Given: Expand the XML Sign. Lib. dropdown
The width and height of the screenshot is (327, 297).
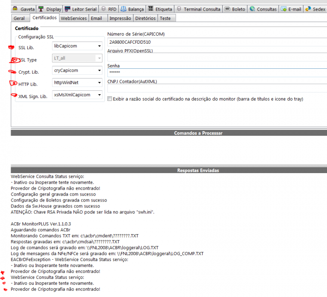Looking at the screenshot, I should point(99,95).
